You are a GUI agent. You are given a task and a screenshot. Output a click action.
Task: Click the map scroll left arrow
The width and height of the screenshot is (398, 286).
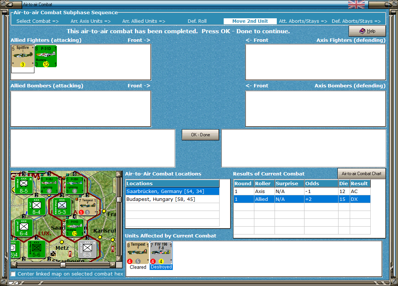[x=14, y=265]
